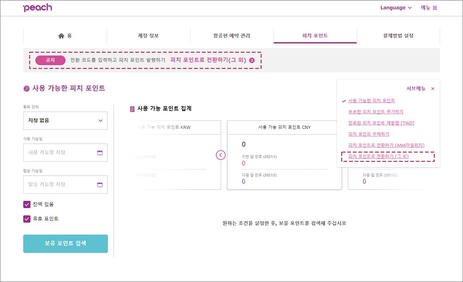Open the 지정 없음 currency dropdown
Screen dimensions: 463x282
pos(65,120)
